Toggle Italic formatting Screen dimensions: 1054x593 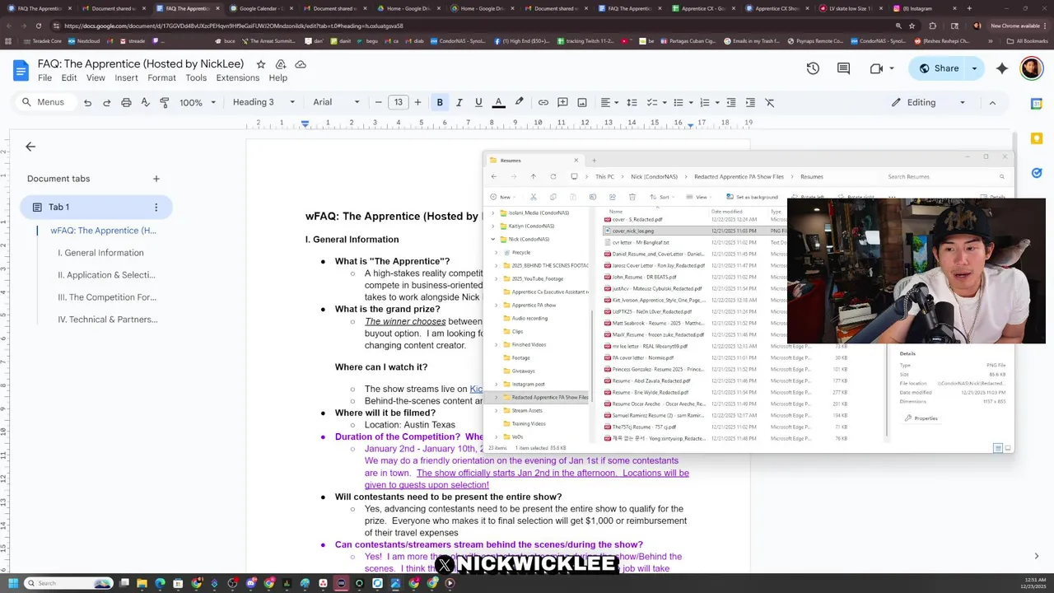tap(459, 102)
